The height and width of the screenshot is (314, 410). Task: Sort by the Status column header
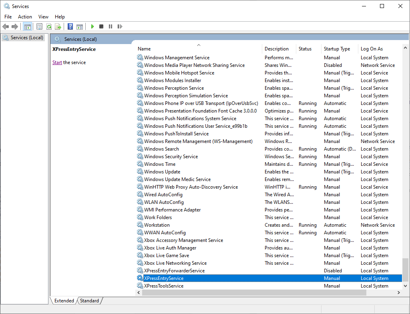pyautogui.click(x=308, y=49)
